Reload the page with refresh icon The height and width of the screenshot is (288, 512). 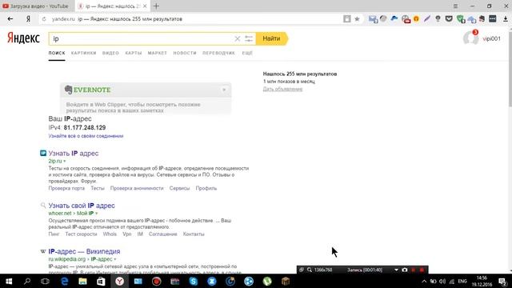coord(44,19)
